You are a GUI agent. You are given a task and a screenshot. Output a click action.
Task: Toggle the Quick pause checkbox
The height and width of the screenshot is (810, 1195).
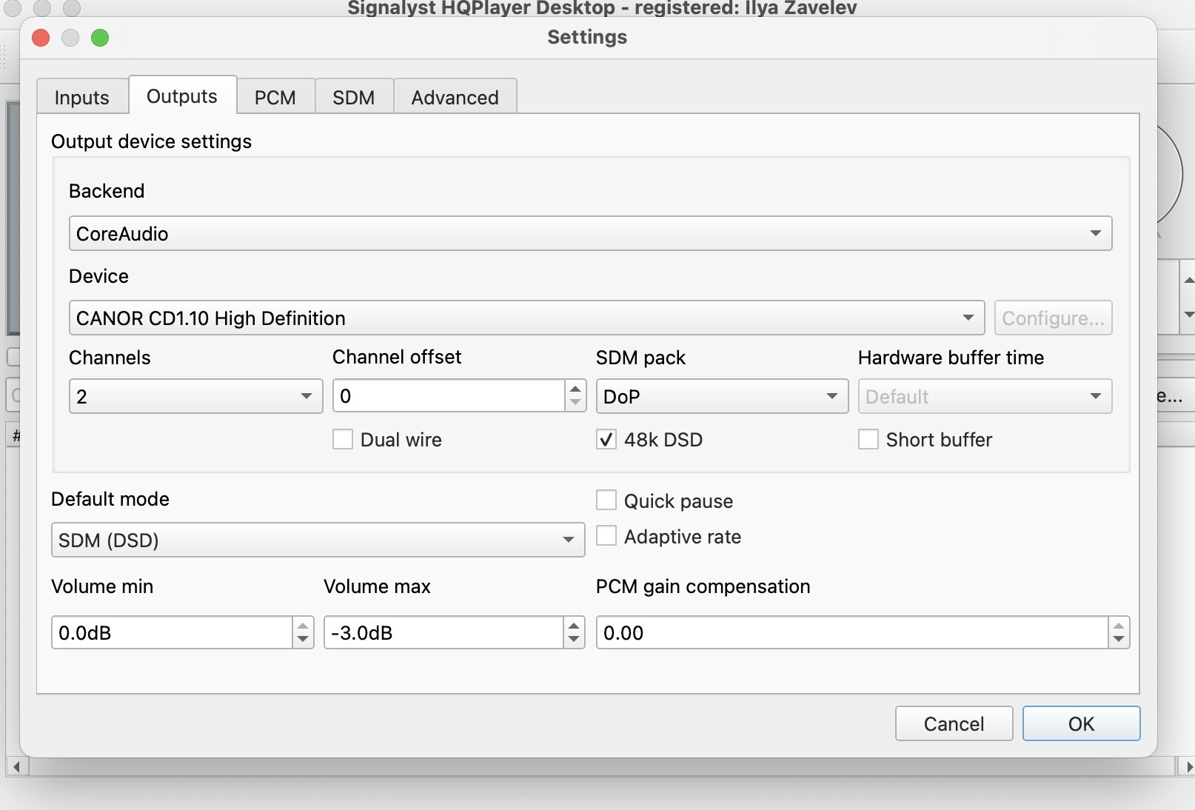click(x=606, y=501)
